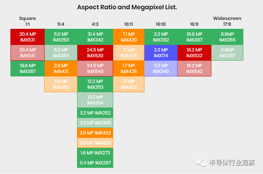Select the red 20.4 MP IMX531 cell

click(27, 37)
